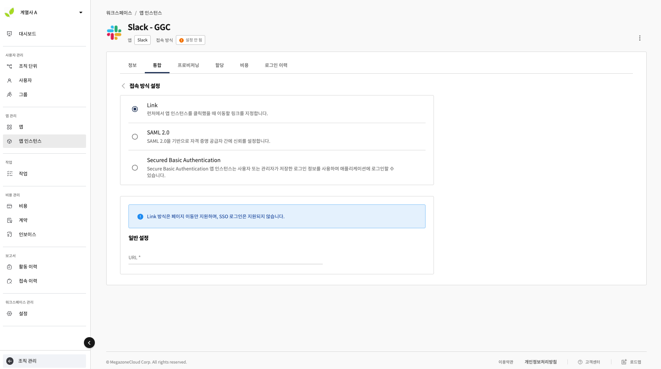Image resolution: width=661 pixels, height=369 pixels.
Task: Select the SAML 2.0 radio button
Action: click(135, 137)
